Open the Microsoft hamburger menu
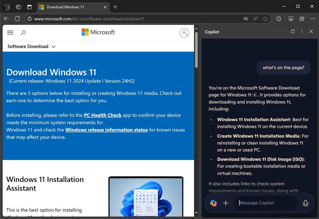 point(10,33)
